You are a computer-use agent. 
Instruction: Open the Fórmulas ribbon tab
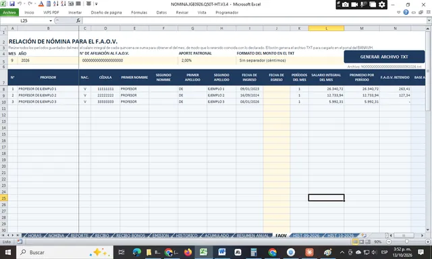(x=139, y=13)
